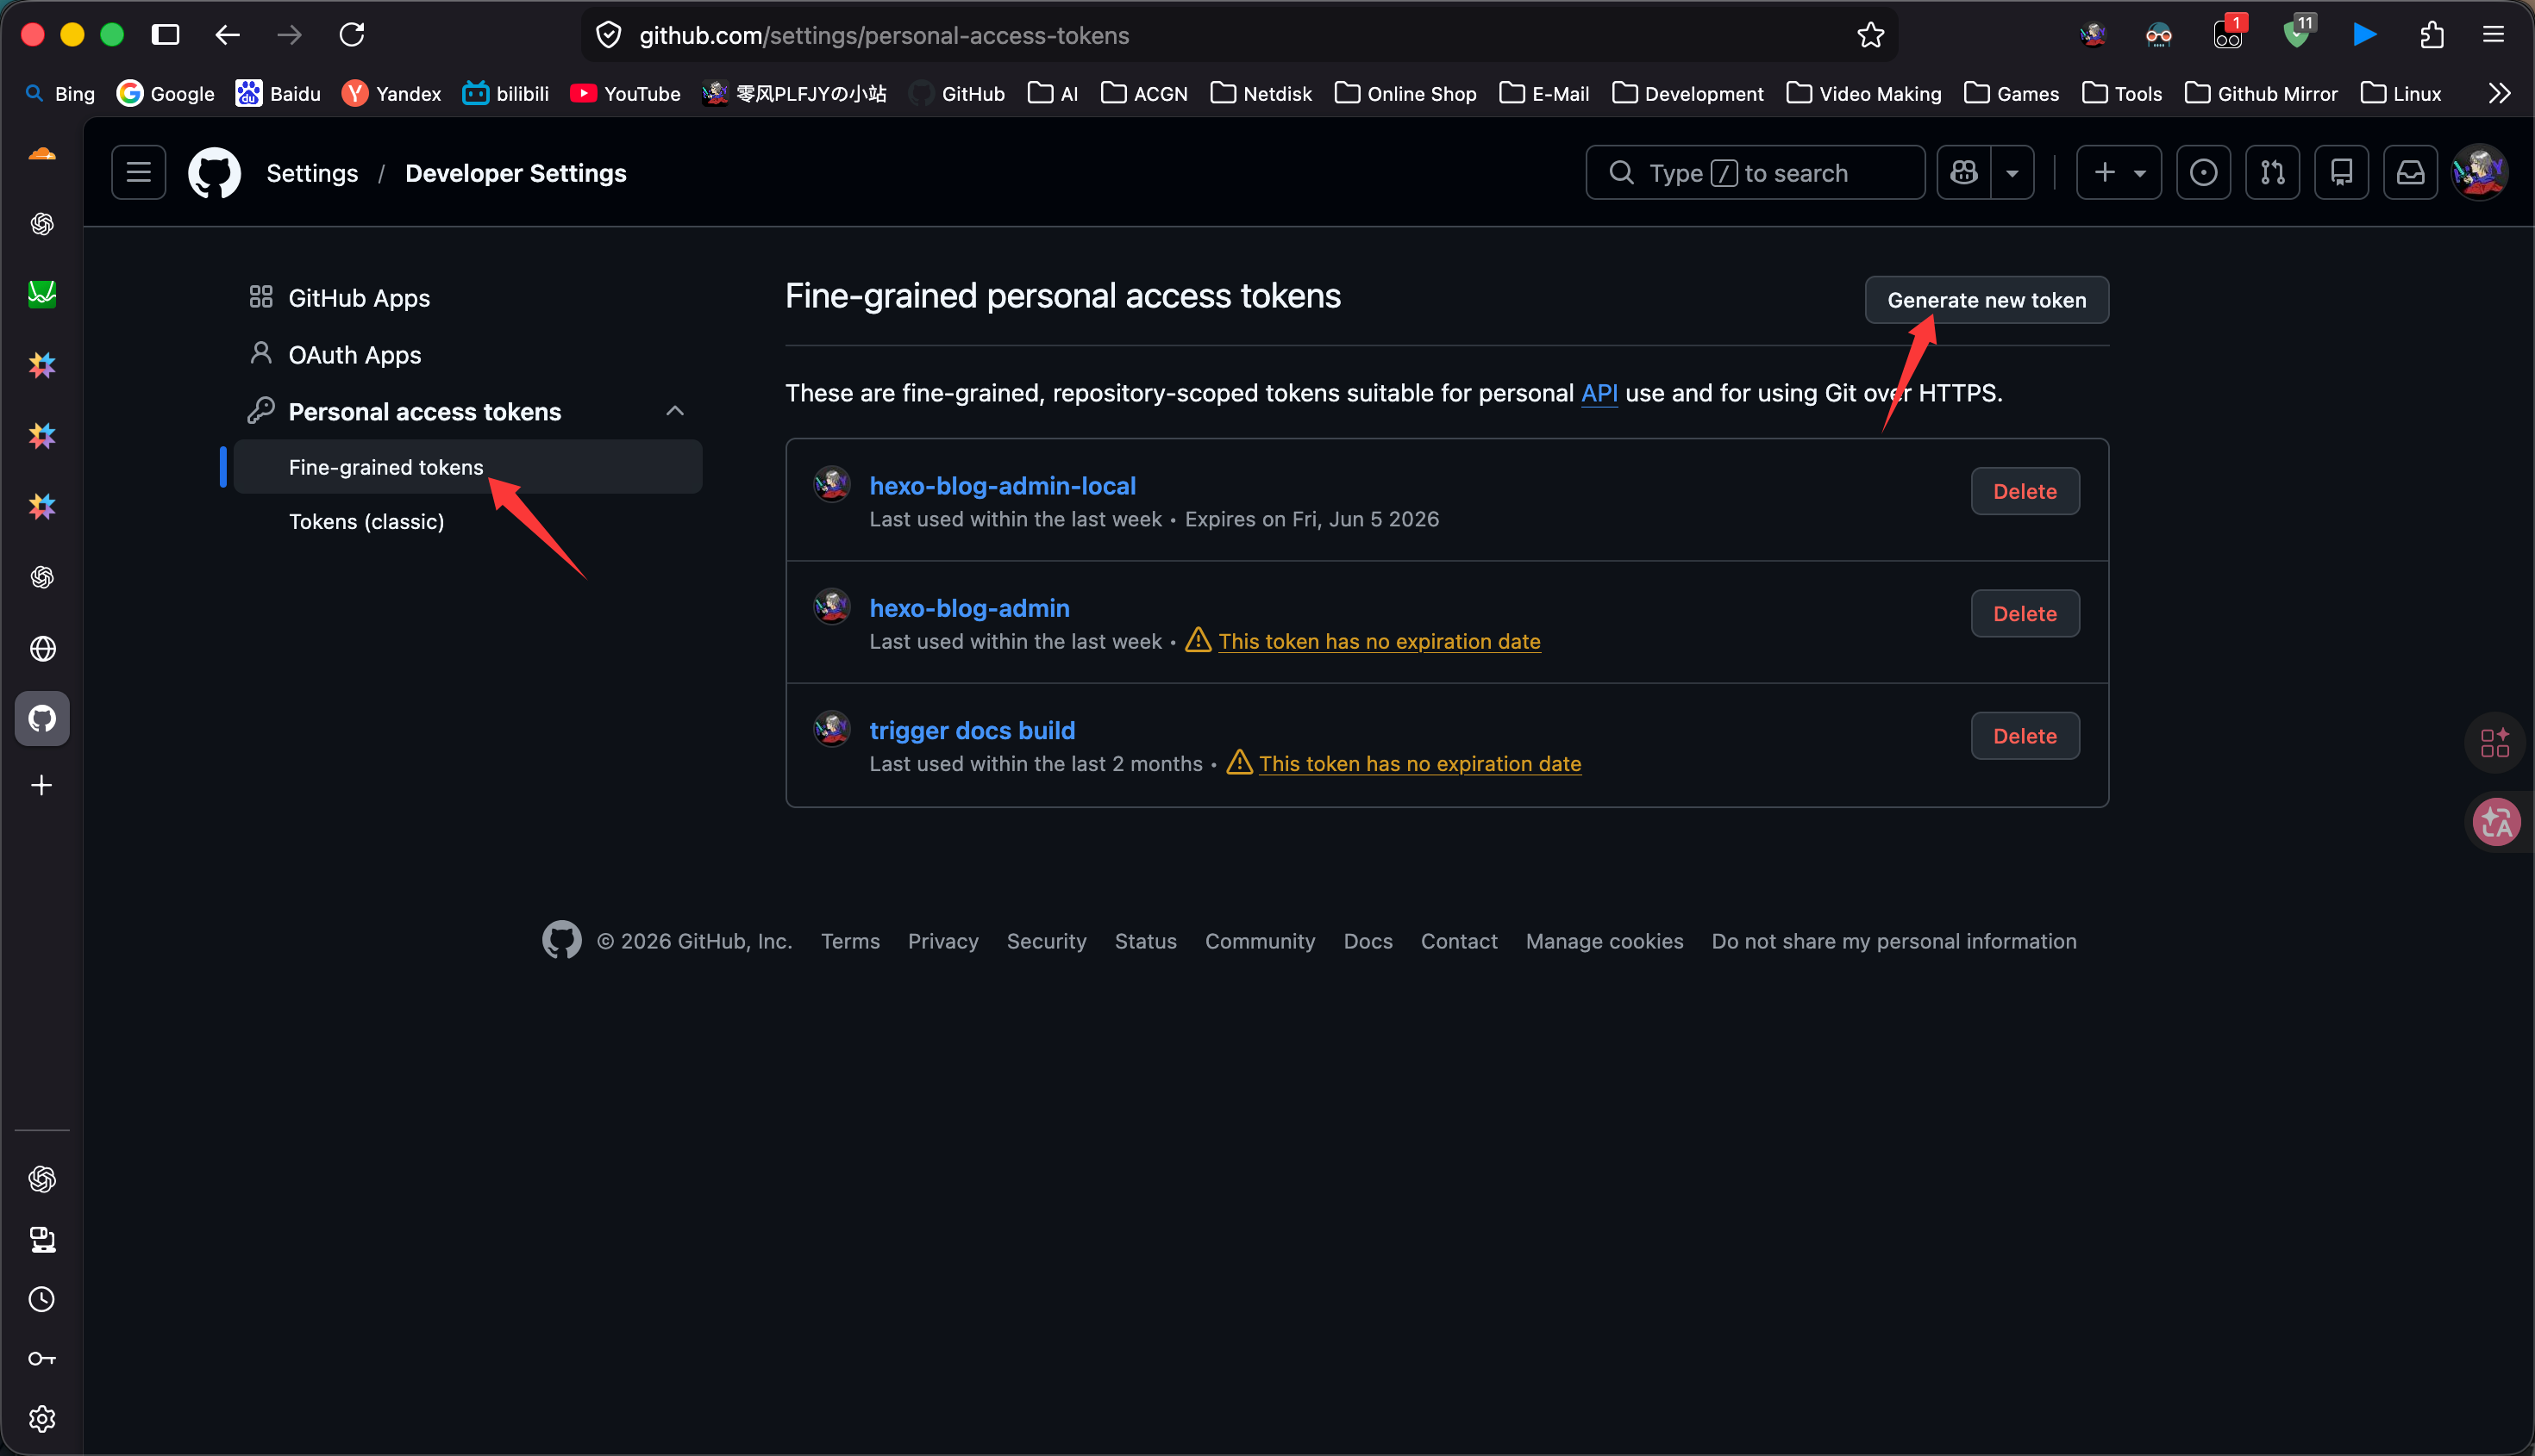Focus the Type / to search field

pos(1756,173)
